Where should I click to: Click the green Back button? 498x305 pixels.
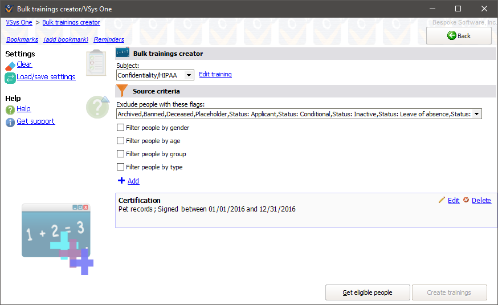pos(459,35)
